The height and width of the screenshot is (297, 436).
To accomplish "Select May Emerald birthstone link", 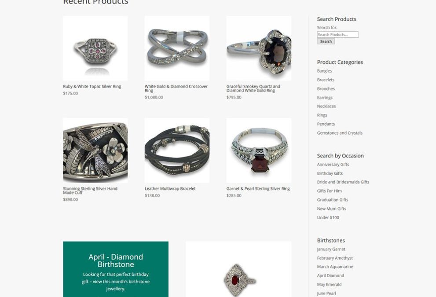I will coord(329,285).
